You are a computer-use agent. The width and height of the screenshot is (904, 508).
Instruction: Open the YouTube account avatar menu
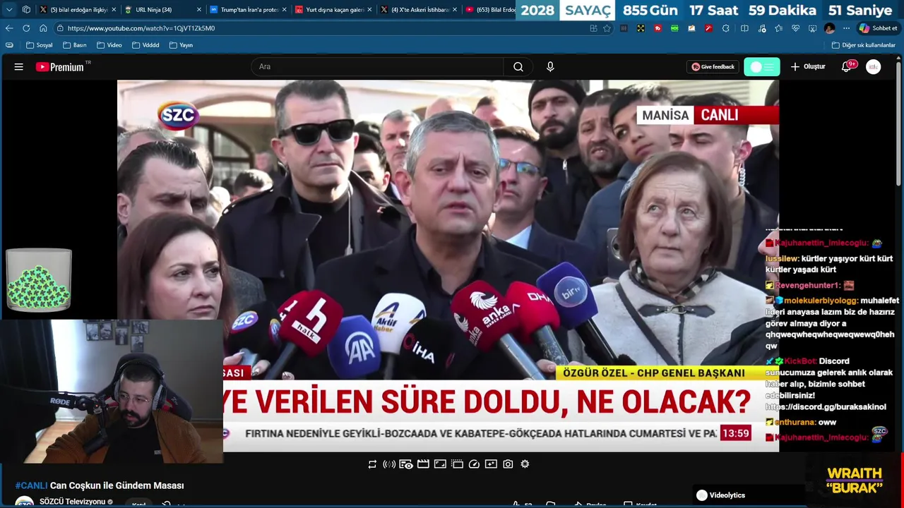pyautogui.click(x=874, y=67)
